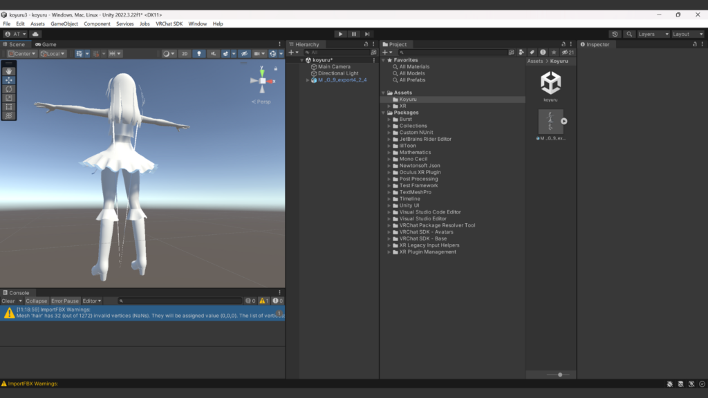The height and width of the screenshot is (398, 708).
Task: Lock the Inspector panel
Action: coord(695,44)
